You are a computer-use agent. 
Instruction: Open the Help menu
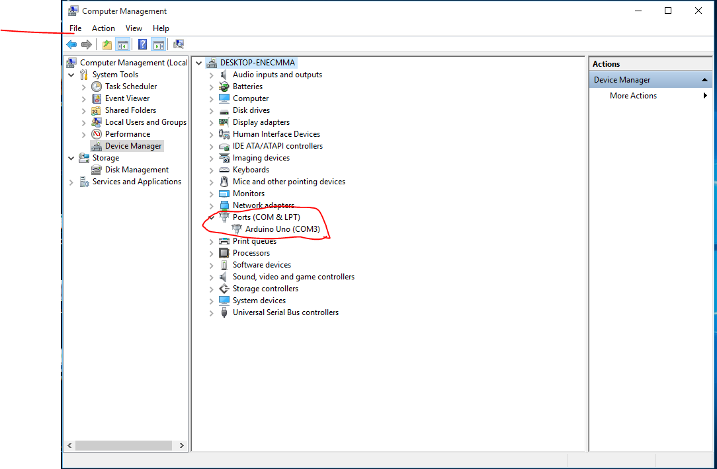(x=161, y=28)
